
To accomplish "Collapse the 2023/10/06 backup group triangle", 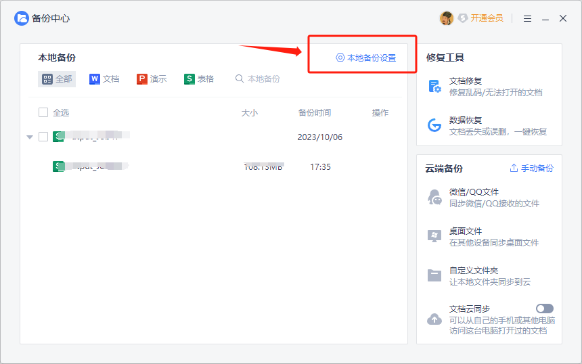I will [30, 137].
